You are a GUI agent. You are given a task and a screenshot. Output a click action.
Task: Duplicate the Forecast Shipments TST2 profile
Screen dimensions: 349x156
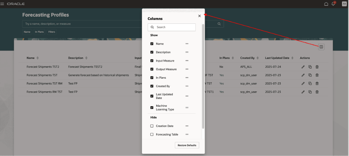click(310, 67)
